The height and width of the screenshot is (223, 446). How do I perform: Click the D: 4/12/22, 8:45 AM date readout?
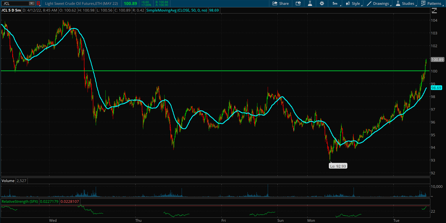(40, 10)
